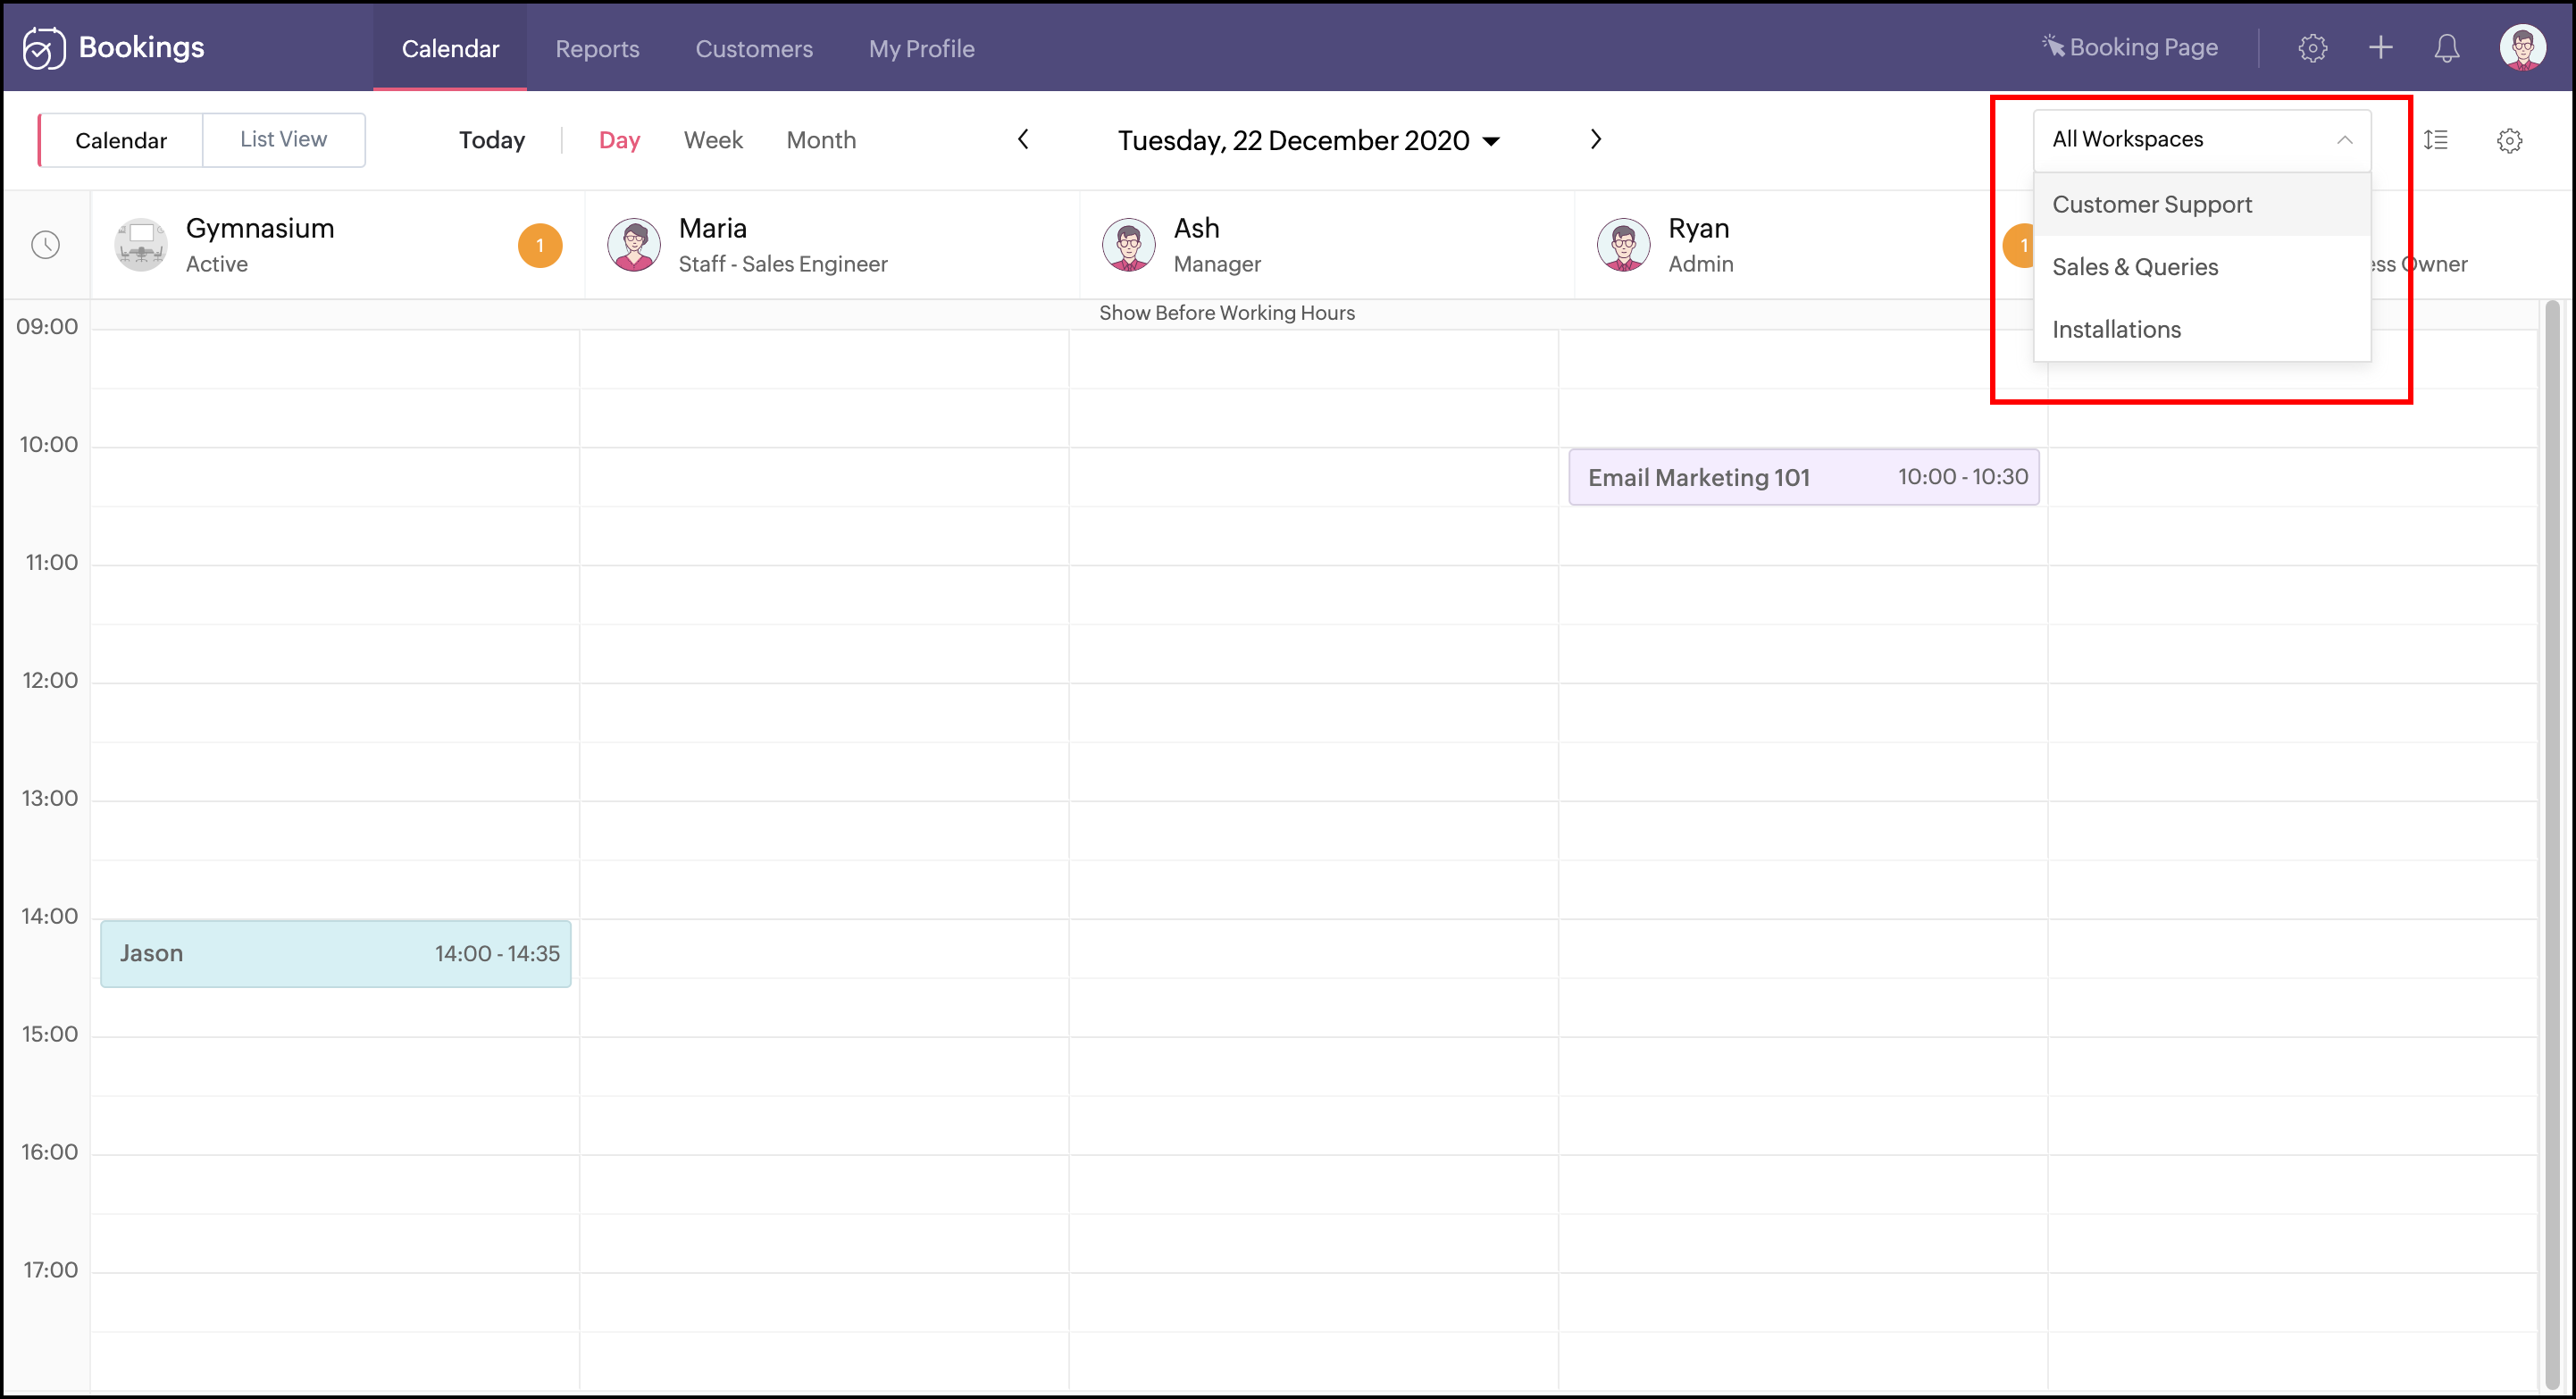Switch to List View toggle

coord(283,140)
